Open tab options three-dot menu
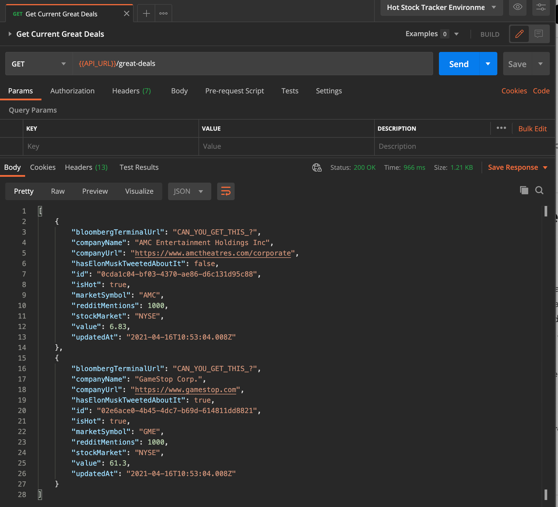558x507 pixels. [163, 13]
